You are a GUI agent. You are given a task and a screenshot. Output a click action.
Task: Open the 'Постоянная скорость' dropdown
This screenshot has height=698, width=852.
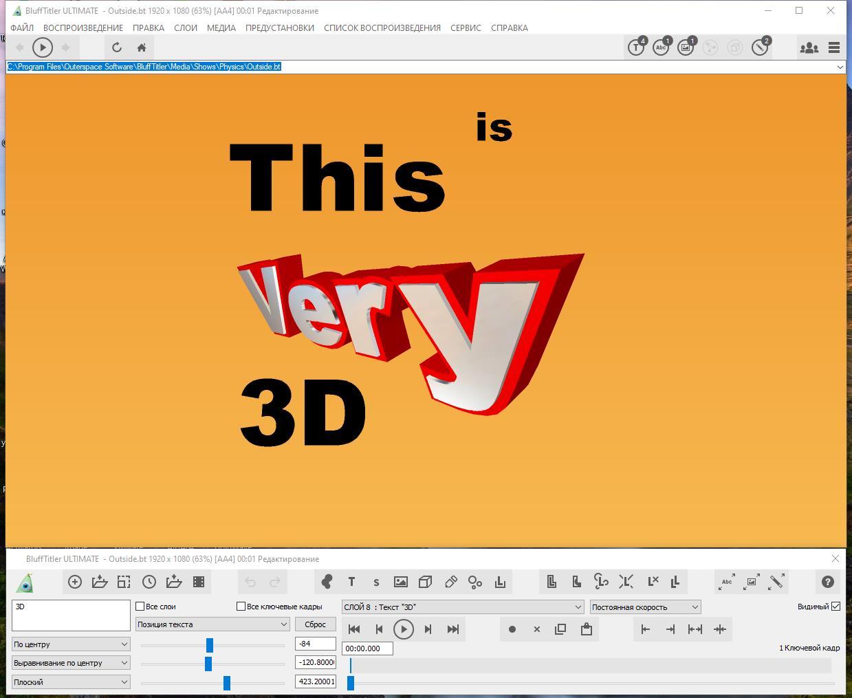pos(645,607)
